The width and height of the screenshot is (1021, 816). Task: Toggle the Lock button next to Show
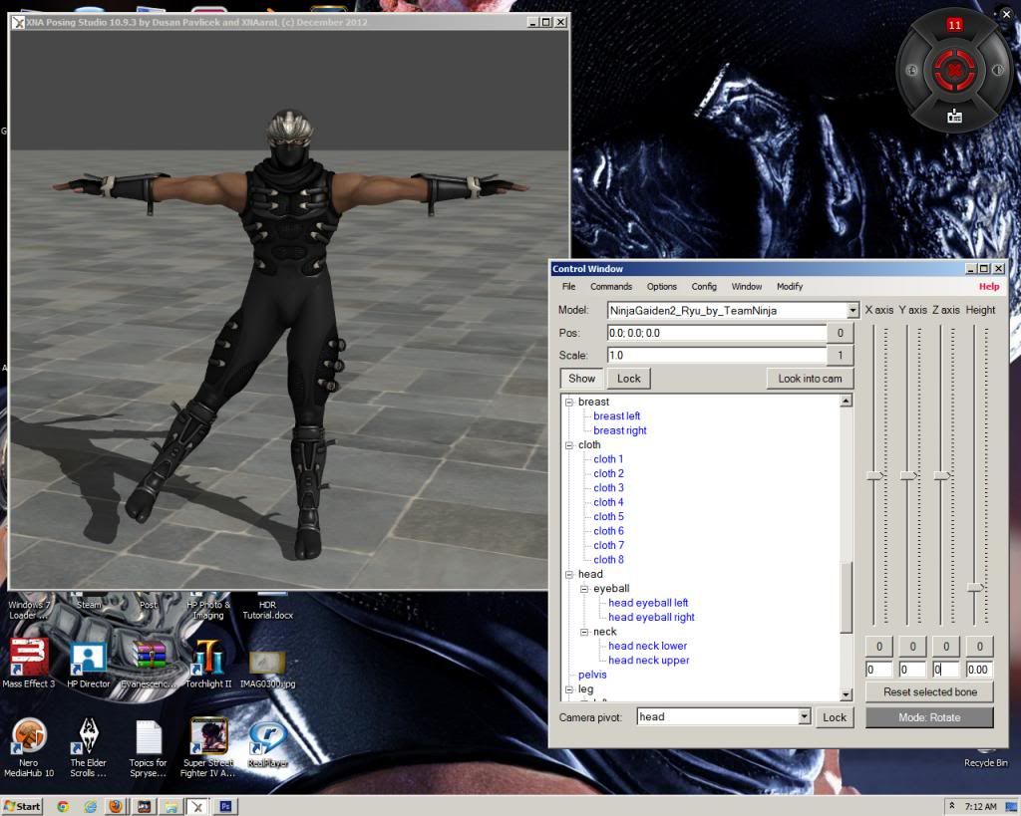pyautogui.click(x=629, y=378)
